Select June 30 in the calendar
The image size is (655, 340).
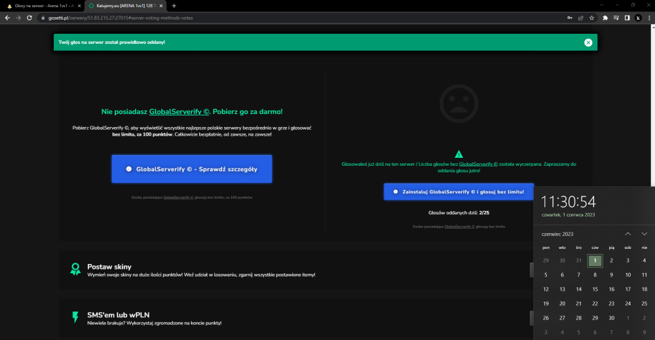pos(612,318)
